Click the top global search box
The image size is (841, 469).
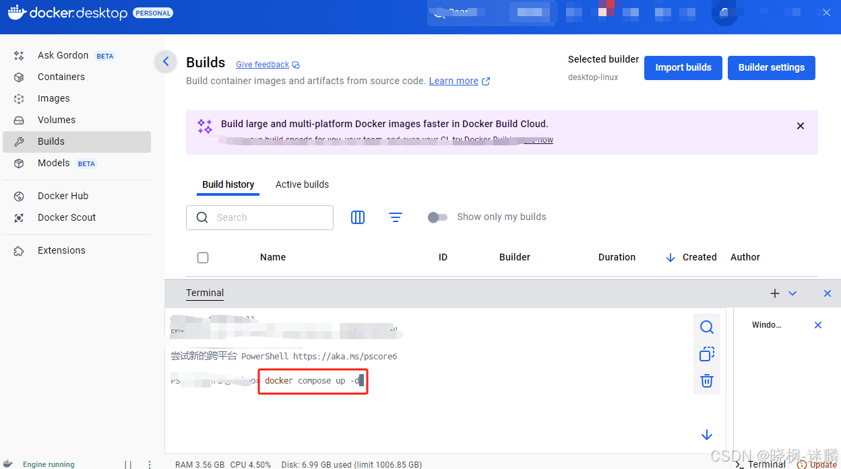point(492,13)
